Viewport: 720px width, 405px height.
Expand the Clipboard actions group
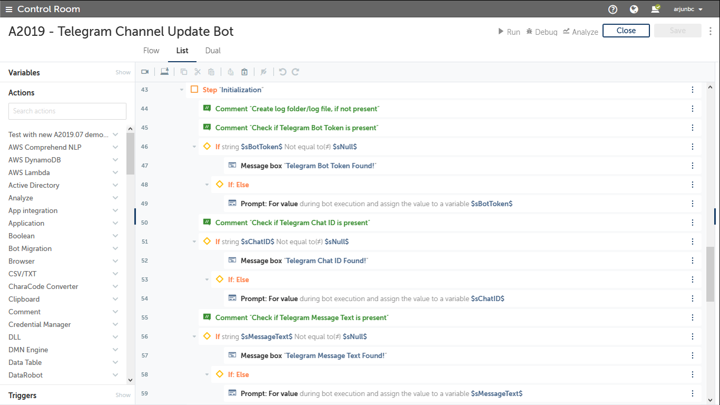(115, 299)
